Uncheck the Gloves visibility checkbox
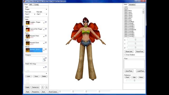This screenshot has height=95, width=169. point(46,49)
